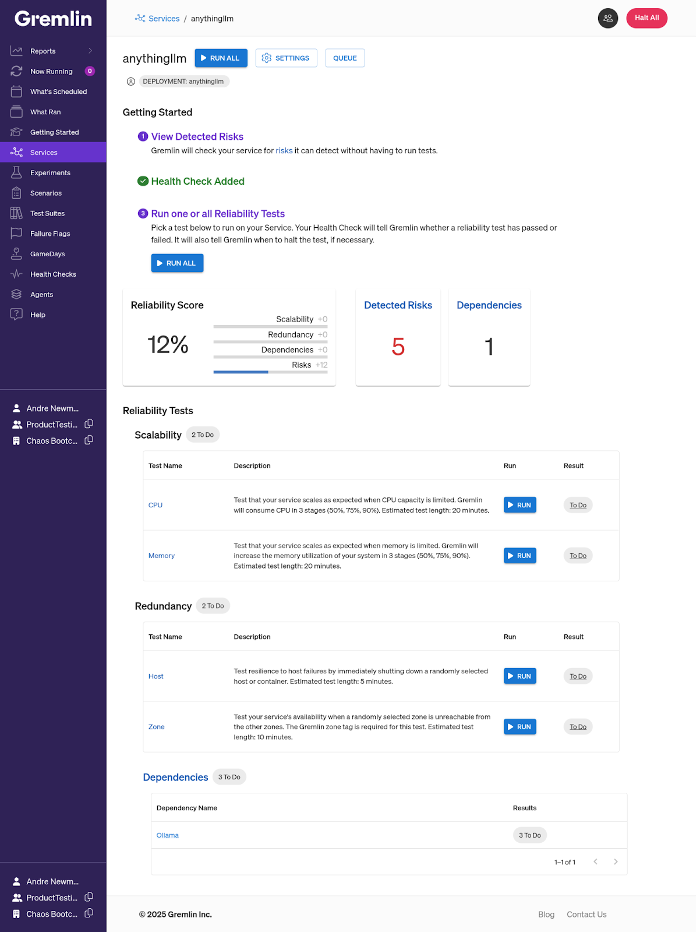Image resolution: width=700 pixels, height=932 pixels.
Task: Run the Memory scalability test
Action: point(519,556)
